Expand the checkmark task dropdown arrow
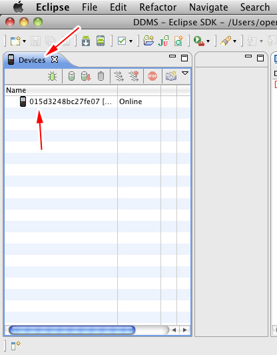Viewport: 277px width, 355px height. pyautogui.click(x=131, y=41)
